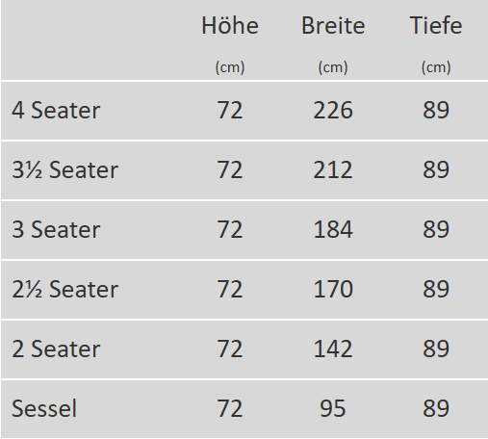Click the 170 width value

[333, 289]
